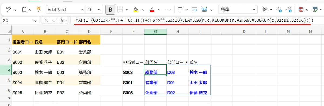Screen dimensions: 324x106
Task: Open the Fill Color palette dropdown arrow
Action: pyautogui.click(x=143, y=9)
